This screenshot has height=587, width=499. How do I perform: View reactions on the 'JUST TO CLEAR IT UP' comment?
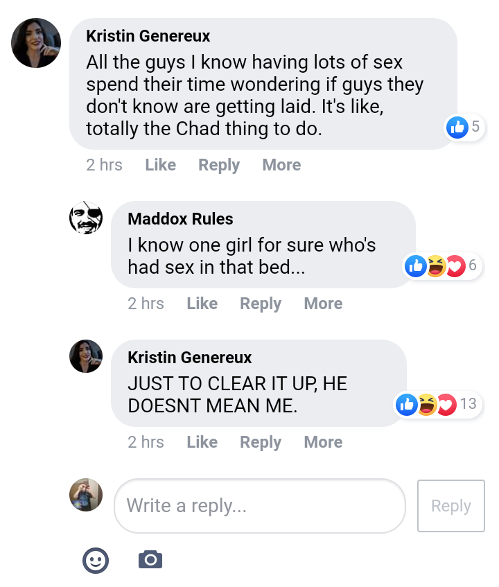pos(437,404)
